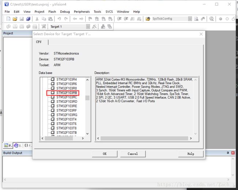Click the comment selection icon

point(133,19)
